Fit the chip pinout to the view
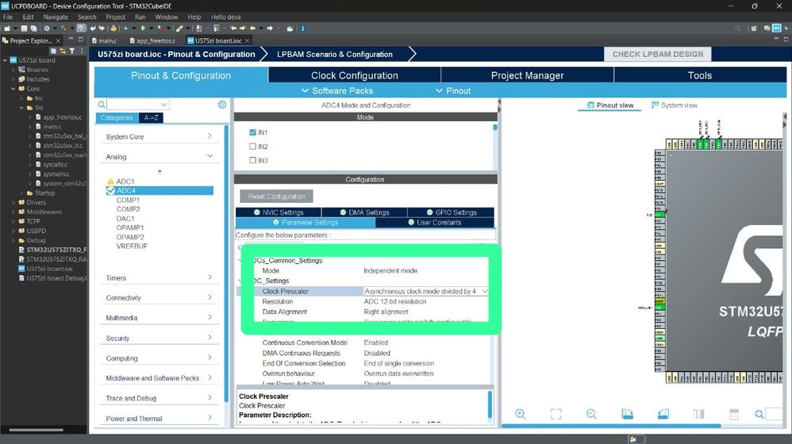The image size is (792, 444). point(556,414)
